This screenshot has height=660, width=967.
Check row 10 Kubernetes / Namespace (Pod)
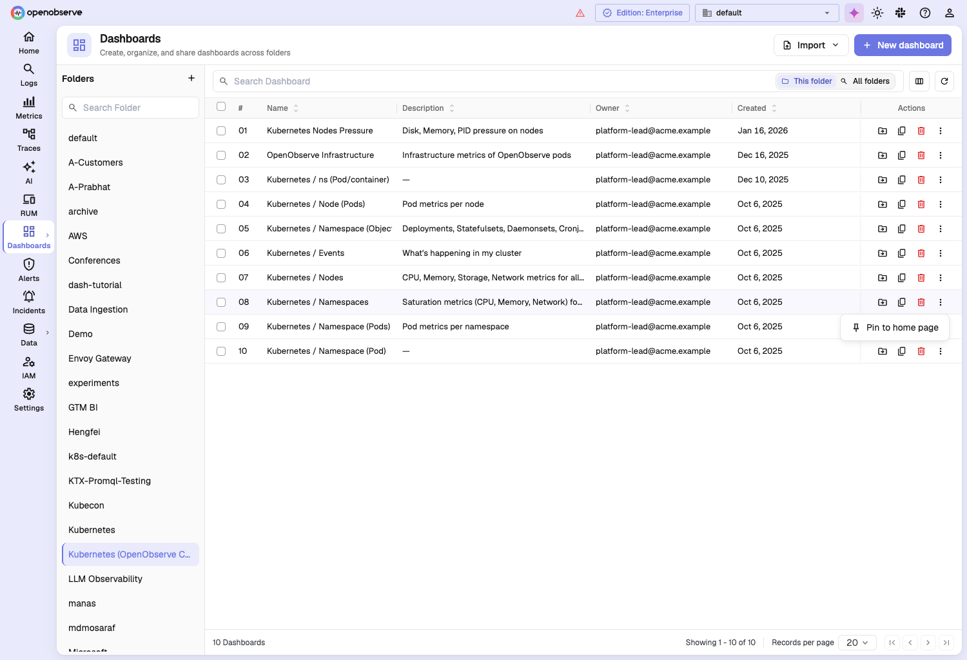pos(221,351)
